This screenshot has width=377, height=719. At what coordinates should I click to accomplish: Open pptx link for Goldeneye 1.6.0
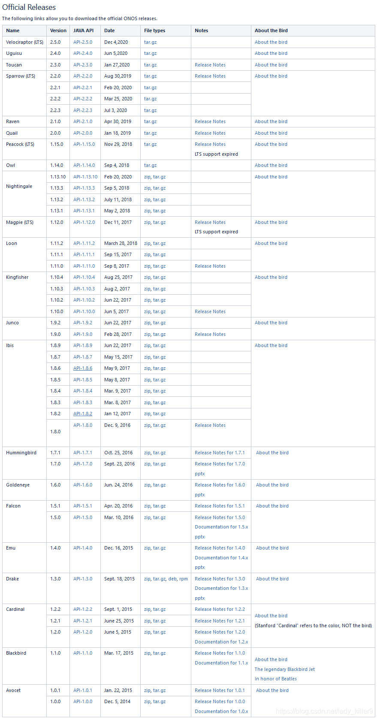pyautogui.click(x=199, y=494)
